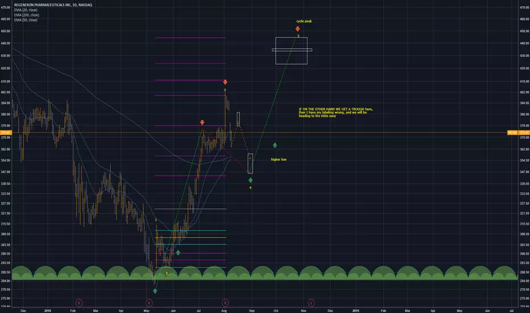Select the EMA (20, close) indicator label
The width and height of the screenshot is (530, 313).
tap(26, 10)
